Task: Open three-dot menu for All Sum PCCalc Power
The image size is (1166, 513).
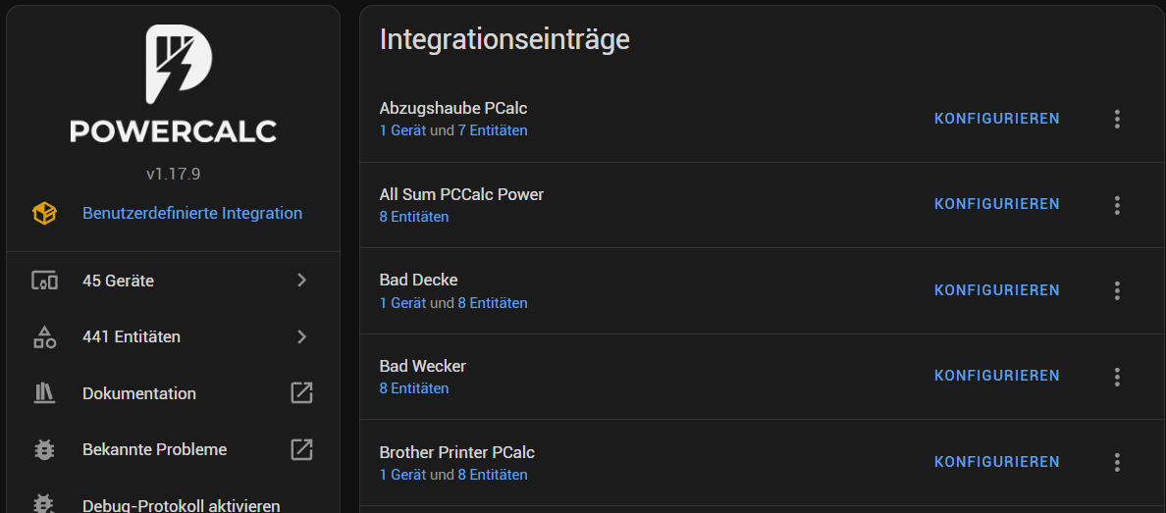Action: pyautogui.click(x=1117, y=205)
